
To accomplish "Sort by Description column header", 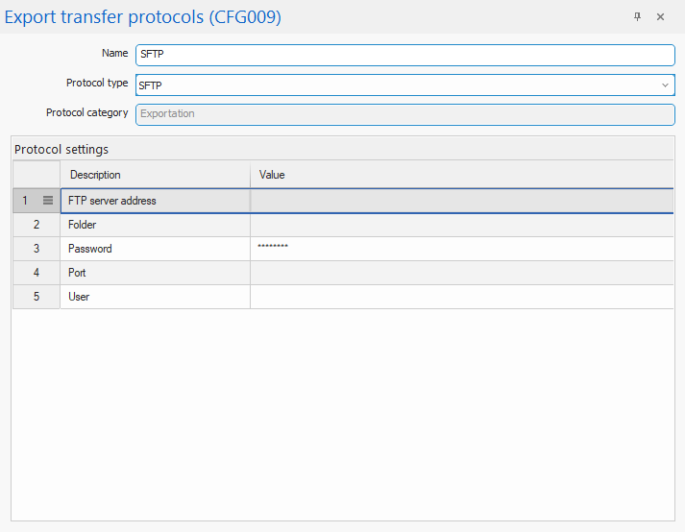I will tap(155, 175).
